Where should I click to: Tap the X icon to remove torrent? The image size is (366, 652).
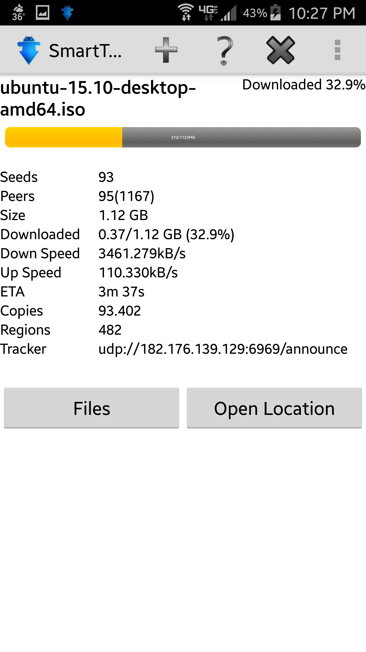281,50
